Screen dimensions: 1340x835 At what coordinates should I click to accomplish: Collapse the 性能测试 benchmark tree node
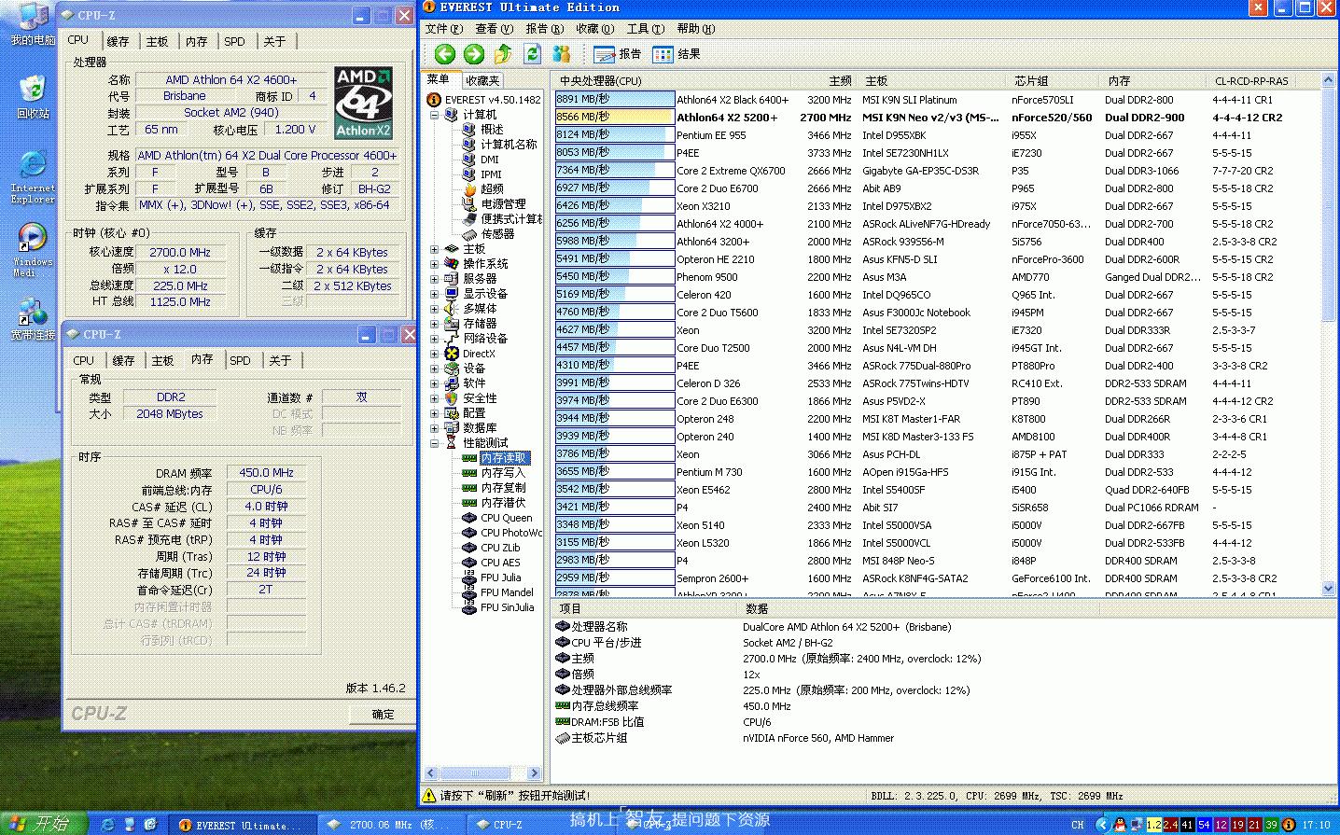click(x=435, y=443)
